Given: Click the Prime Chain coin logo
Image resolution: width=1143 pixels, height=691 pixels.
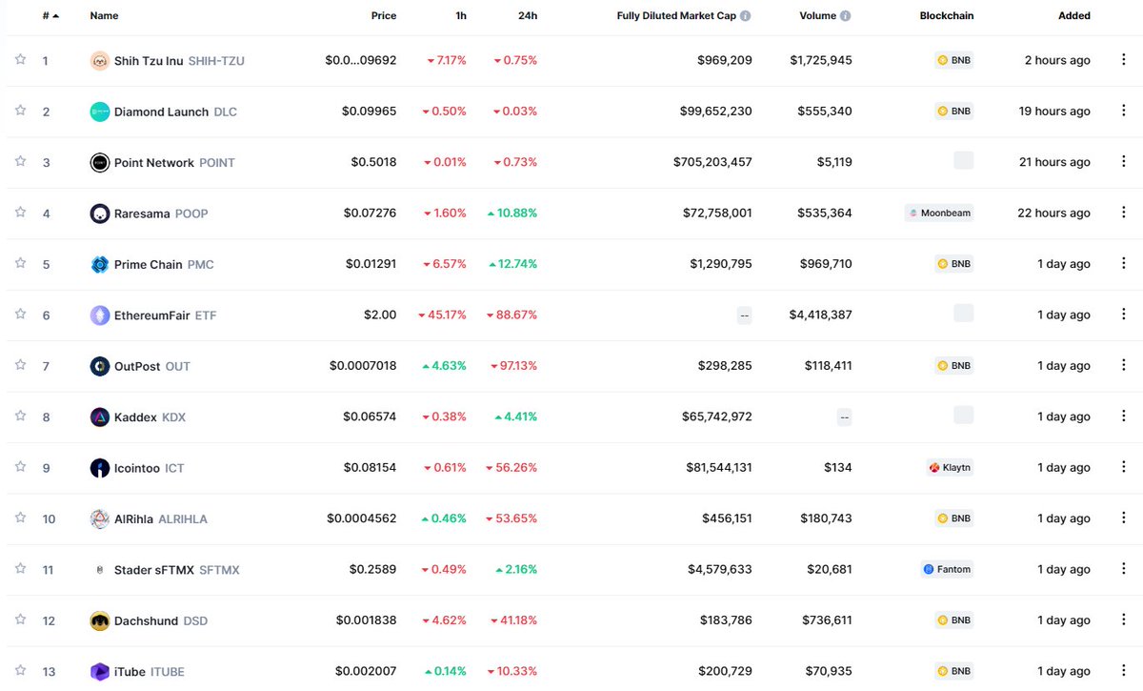Looking at the screenshot, I should [x=100, y=265].
